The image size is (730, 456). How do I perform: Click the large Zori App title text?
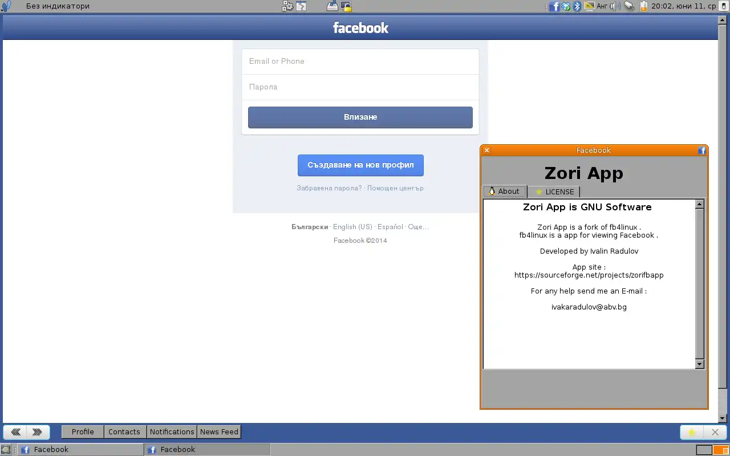(x=584, y=173)
